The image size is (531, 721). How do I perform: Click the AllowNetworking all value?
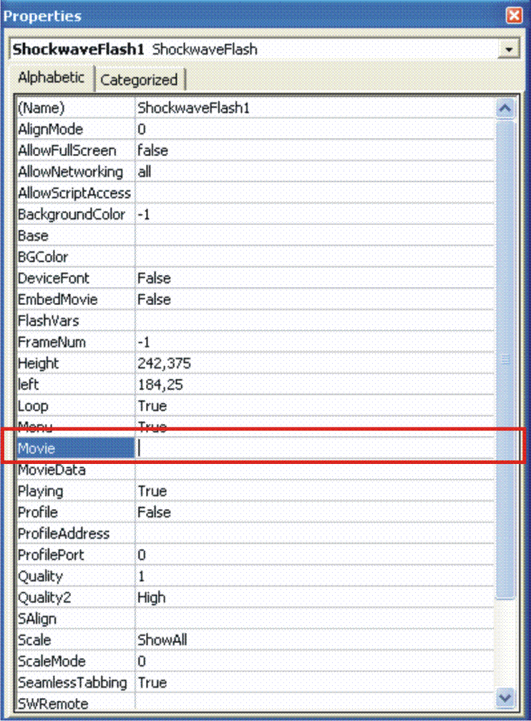click(145, 172)
